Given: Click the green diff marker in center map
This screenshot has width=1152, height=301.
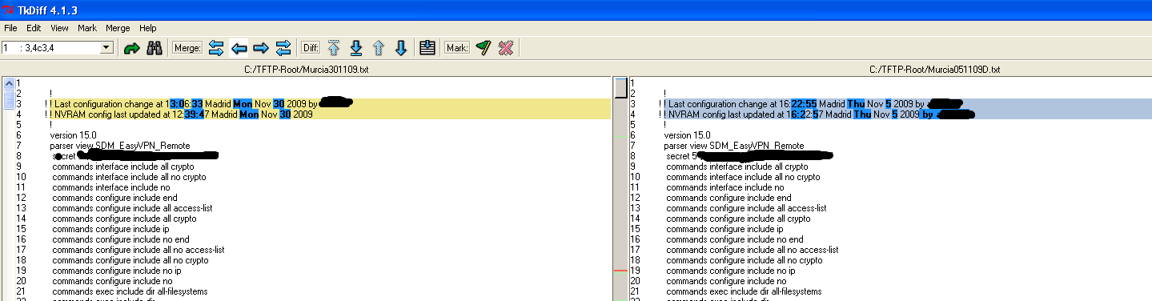Looking at the screenshot, I should [620, 136].
